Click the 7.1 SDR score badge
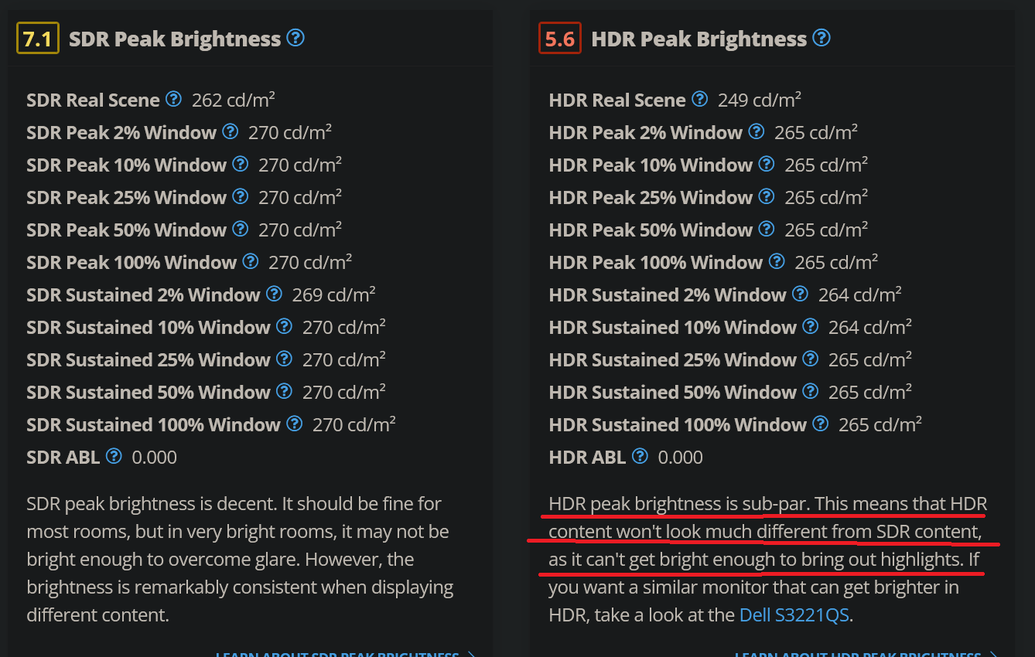 (x=37, y=39)
